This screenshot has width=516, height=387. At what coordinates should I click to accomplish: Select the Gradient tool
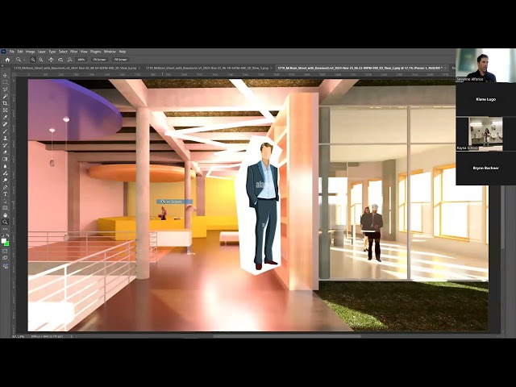tap(6, 160)
